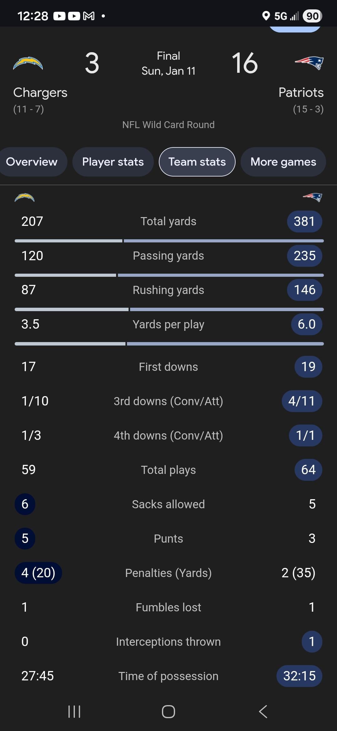The height and width of the screenshot is (731, 337).
Task: Tap the small Chargers logo above stats
Action: click(x=24, y=197)
